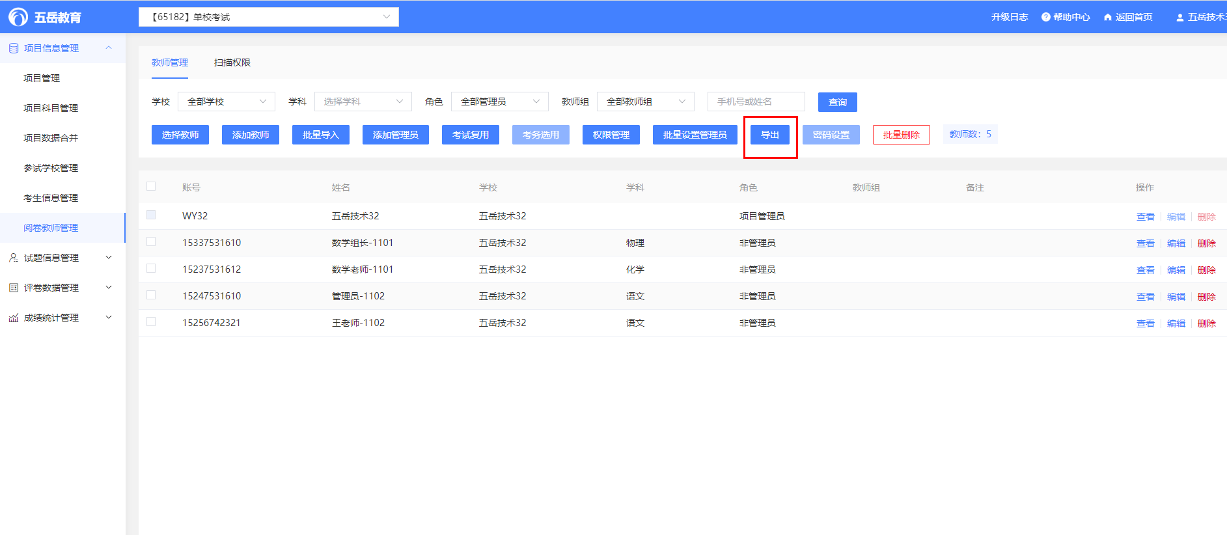Screen dimensions: 1227x535
Task: Click the 返回首页 home icon
Action: 1107,17
